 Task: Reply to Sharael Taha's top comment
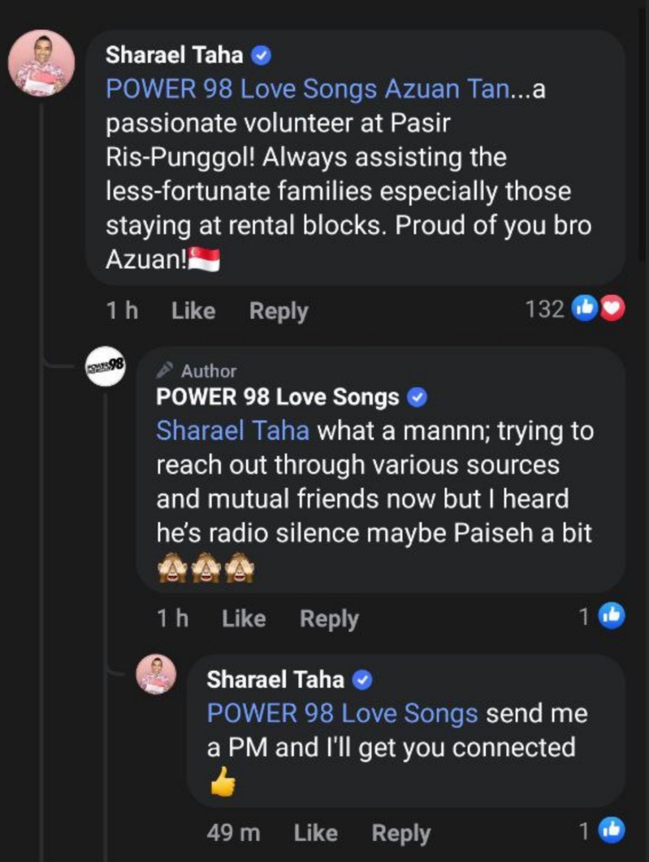click(279, 310)
